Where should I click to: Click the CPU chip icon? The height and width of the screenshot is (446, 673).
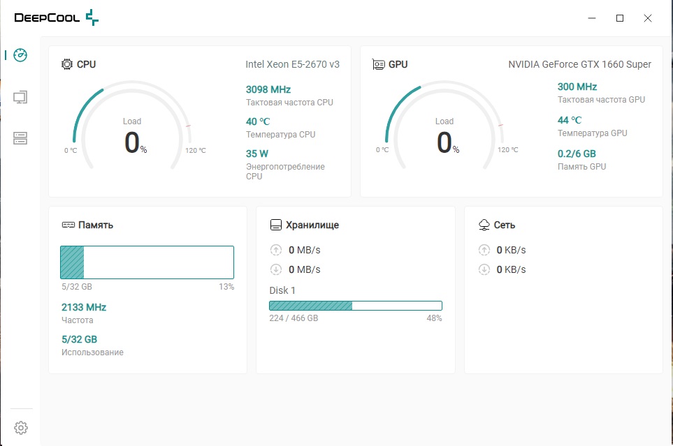67,64
